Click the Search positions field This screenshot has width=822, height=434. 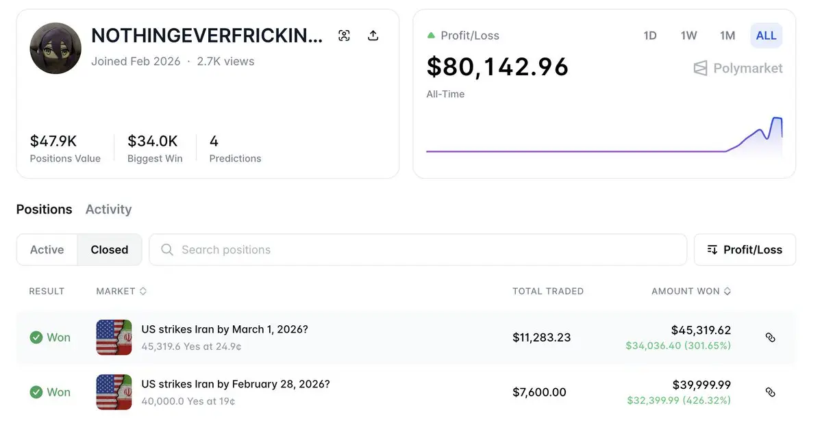tap(425, 250)
